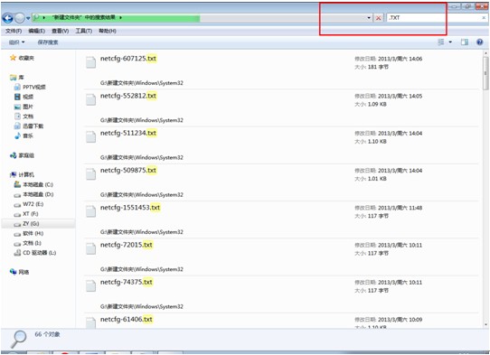
Task: Open recent locations dropdown beside navigation arrows
Action: point(28,18)
